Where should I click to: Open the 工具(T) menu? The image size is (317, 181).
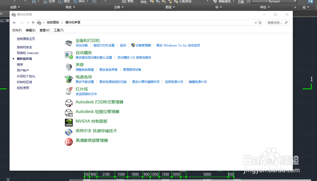click(58, 30)
